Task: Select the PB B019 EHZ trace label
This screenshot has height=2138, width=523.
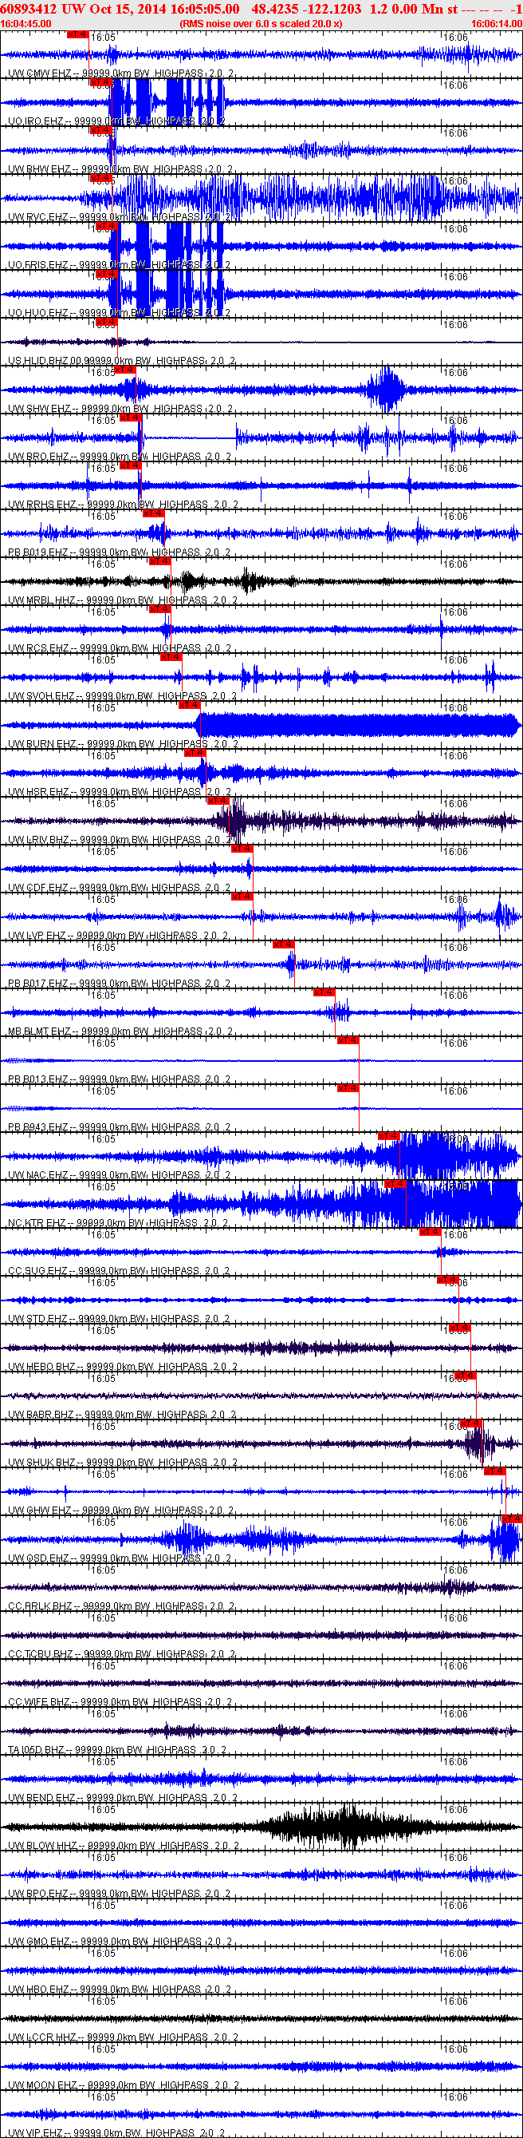Action: point(119,552)
